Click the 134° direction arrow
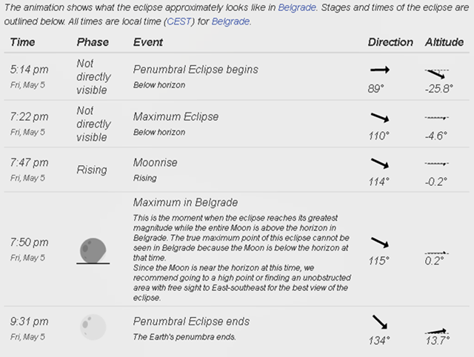474x357 pixels. [x=381, y=322]
